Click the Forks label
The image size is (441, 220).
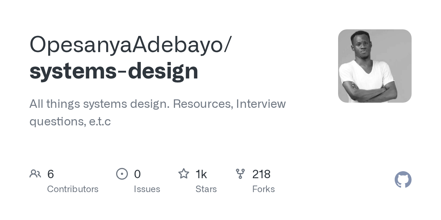click(x=263, y=189)
